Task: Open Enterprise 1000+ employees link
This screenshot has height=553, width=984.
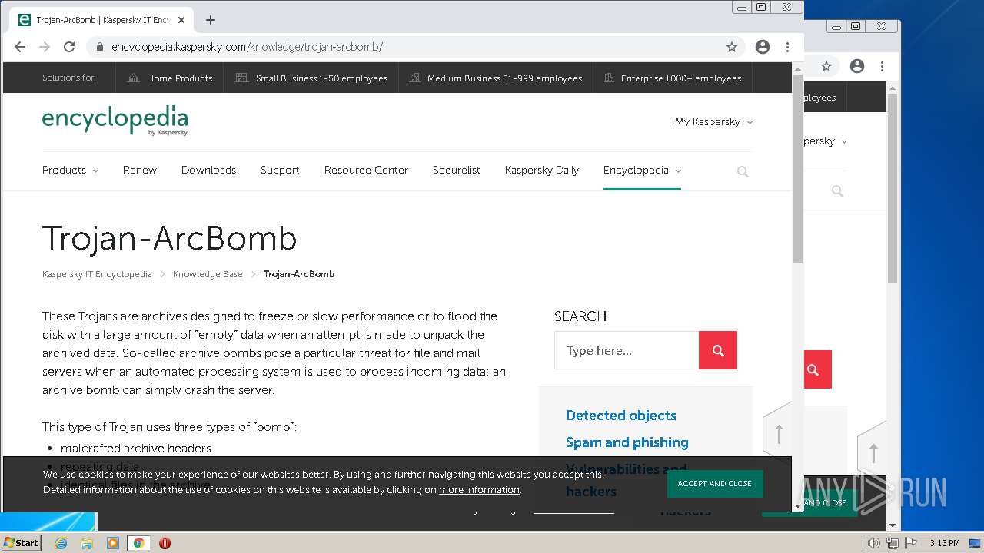Action: pos(673,78)
